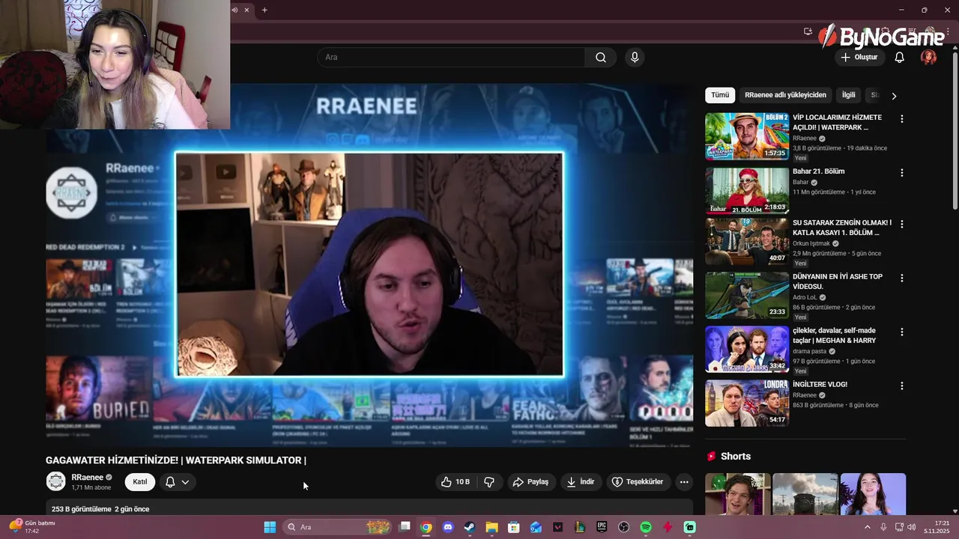Open a new Chrome tab with plus

tap(264, 10)
